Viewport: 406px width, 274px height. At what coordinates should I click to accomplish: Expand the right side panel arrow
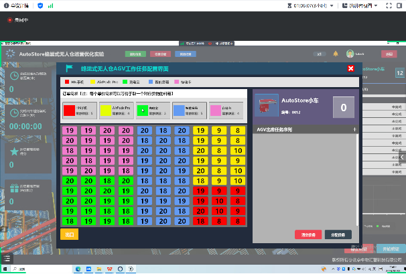(402, 157)
